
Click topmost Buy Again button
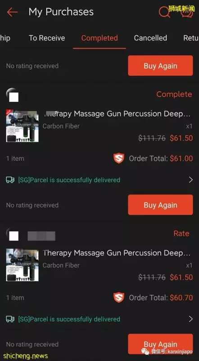click(160, 65)
